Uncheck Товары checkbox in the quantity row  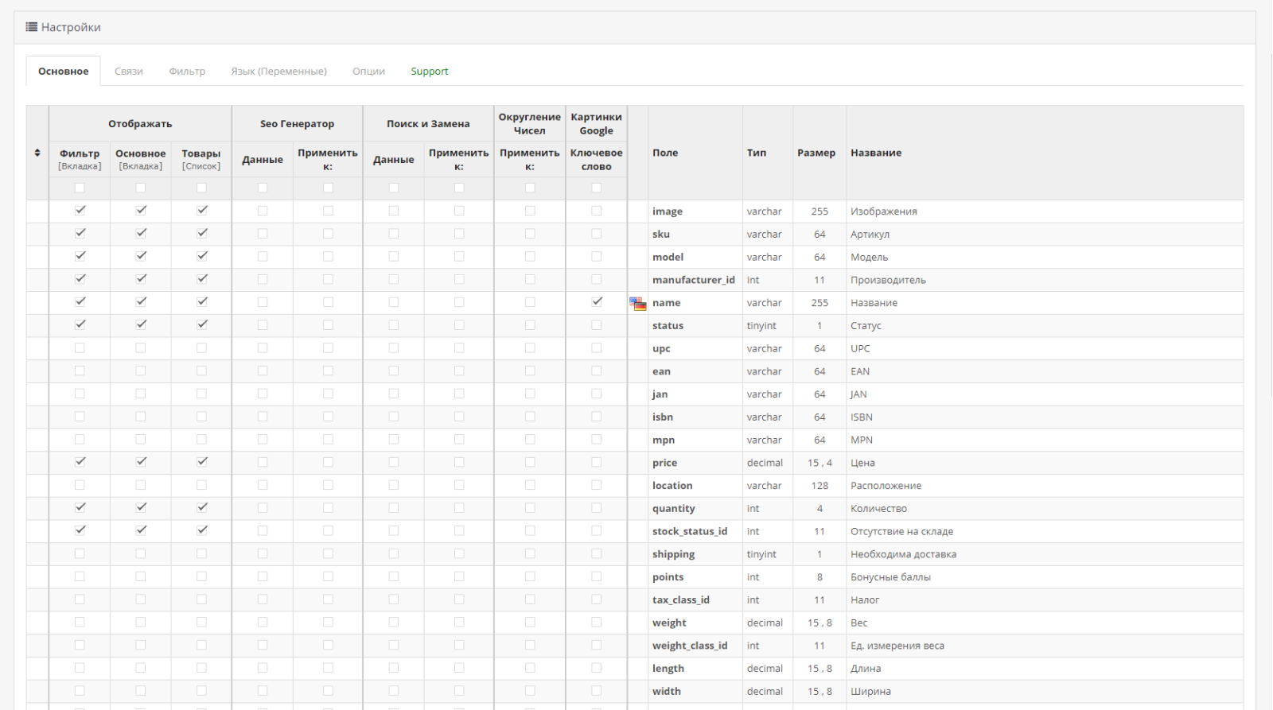(201, 508)
